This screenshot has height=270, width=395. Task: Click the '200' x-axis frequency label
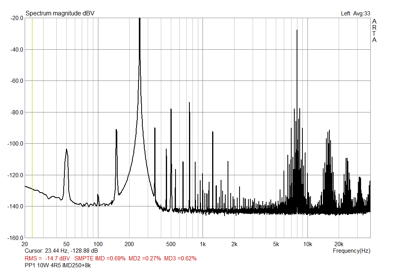(129, 244)
